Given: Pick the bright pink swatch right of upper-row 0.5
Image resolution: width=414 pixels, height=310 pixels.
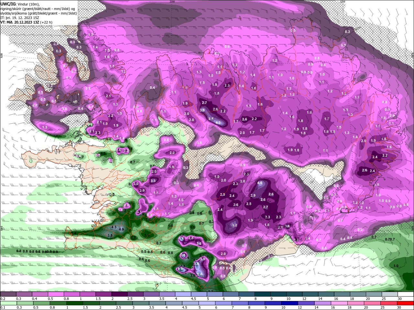Looking at the screenshot, I should 56,294.
